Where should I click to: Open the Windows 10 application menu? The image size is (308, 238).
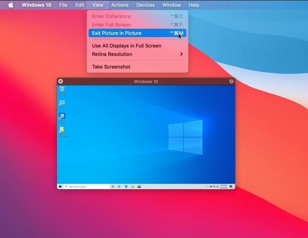[37, 5]
